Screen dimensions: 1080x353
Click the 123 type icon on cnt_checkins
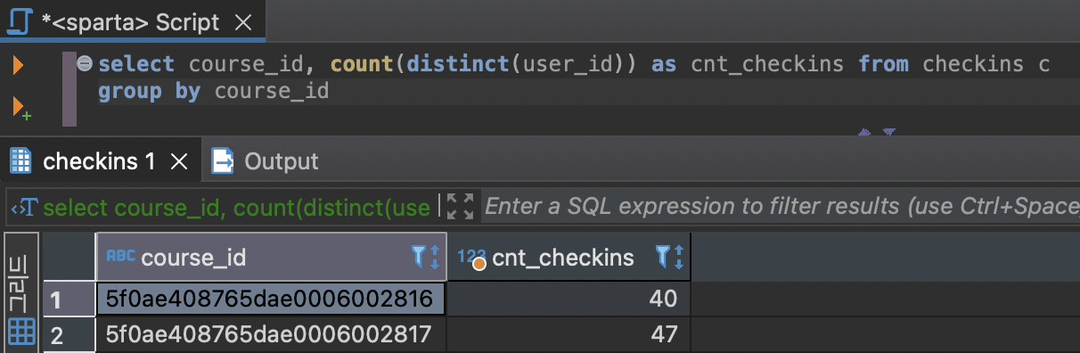pos(471,258)
